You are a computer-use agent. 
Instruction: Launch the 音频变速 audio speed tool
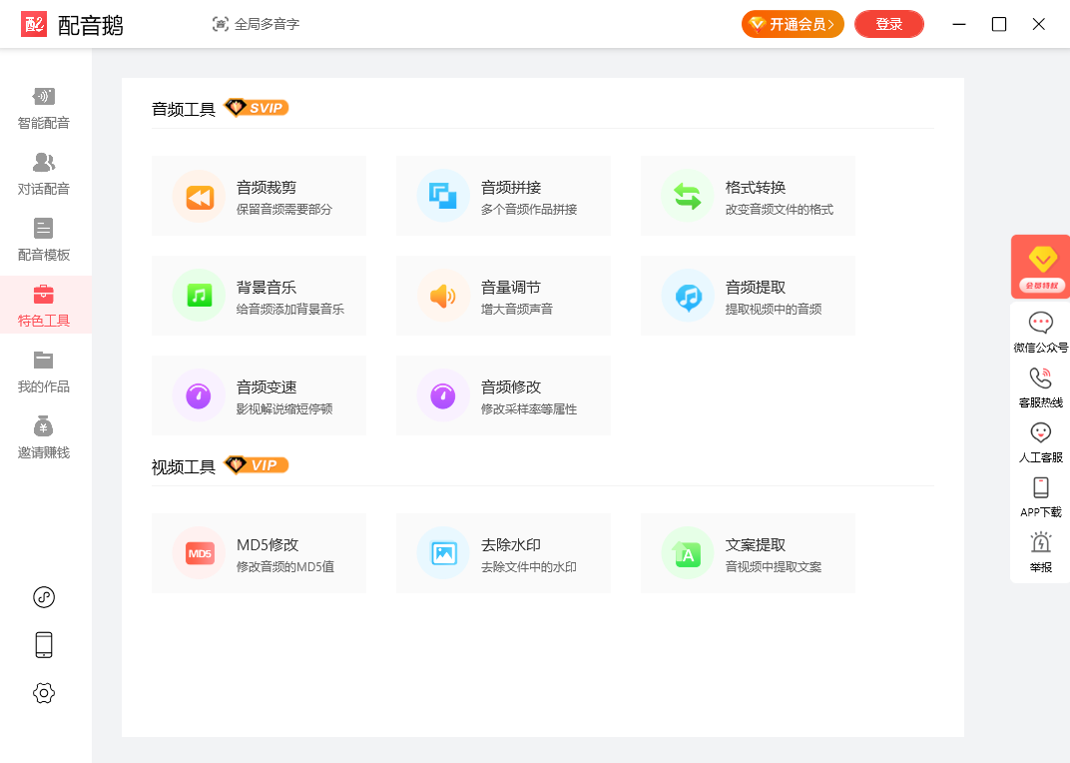259,395
